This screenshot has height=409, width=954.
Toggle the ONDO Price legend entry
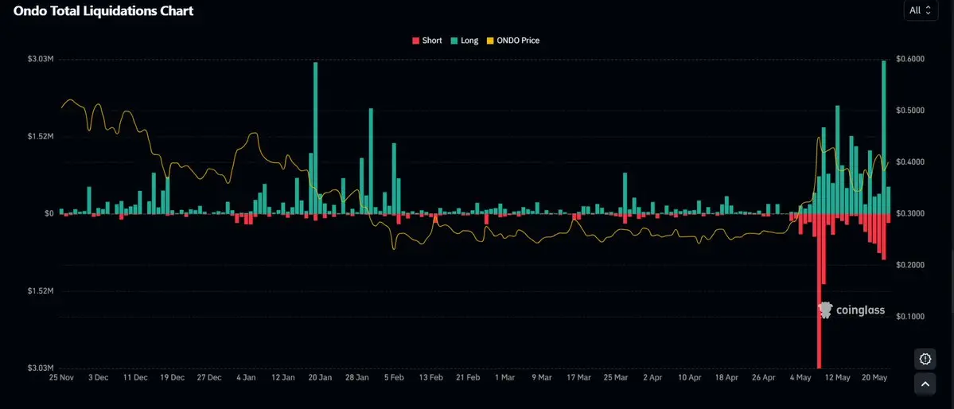click(x=513, y=41)
